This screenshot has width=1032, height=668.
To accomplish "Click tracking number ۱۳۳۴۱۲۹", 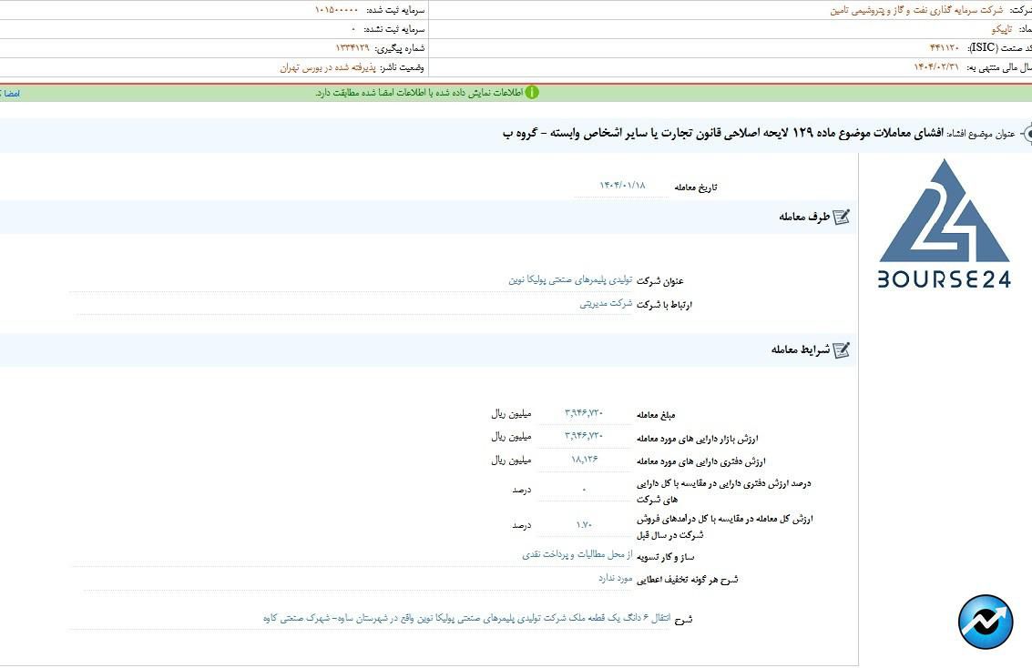I will [x=353, y=48].
